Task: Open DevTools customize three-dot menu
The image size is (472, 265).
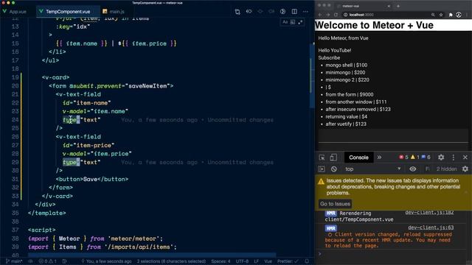Action: (x=454, y=157)
